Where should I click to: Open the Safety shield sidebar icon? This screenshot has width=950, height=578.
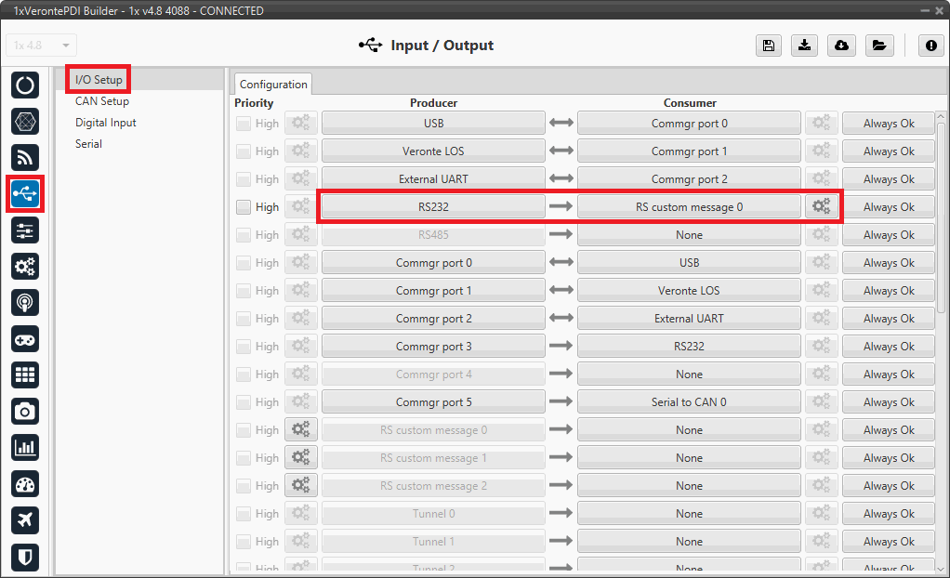(25, 557)
